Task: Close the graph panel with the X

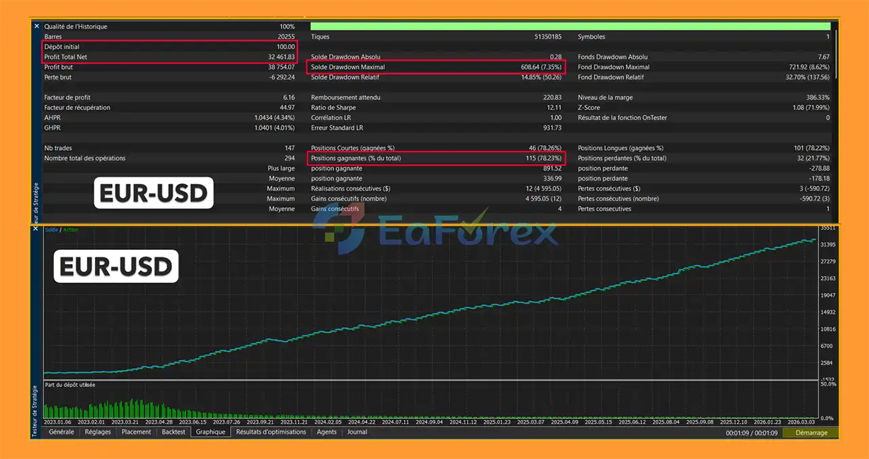Action: [37, 229]
